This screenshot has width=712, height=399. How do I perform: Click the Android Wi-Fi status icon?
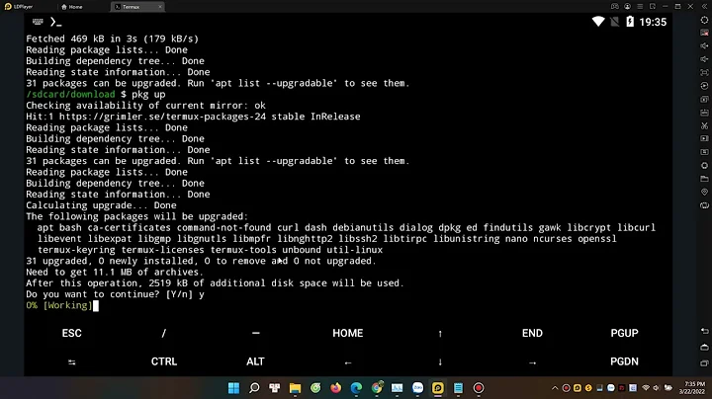click(598, 22)
